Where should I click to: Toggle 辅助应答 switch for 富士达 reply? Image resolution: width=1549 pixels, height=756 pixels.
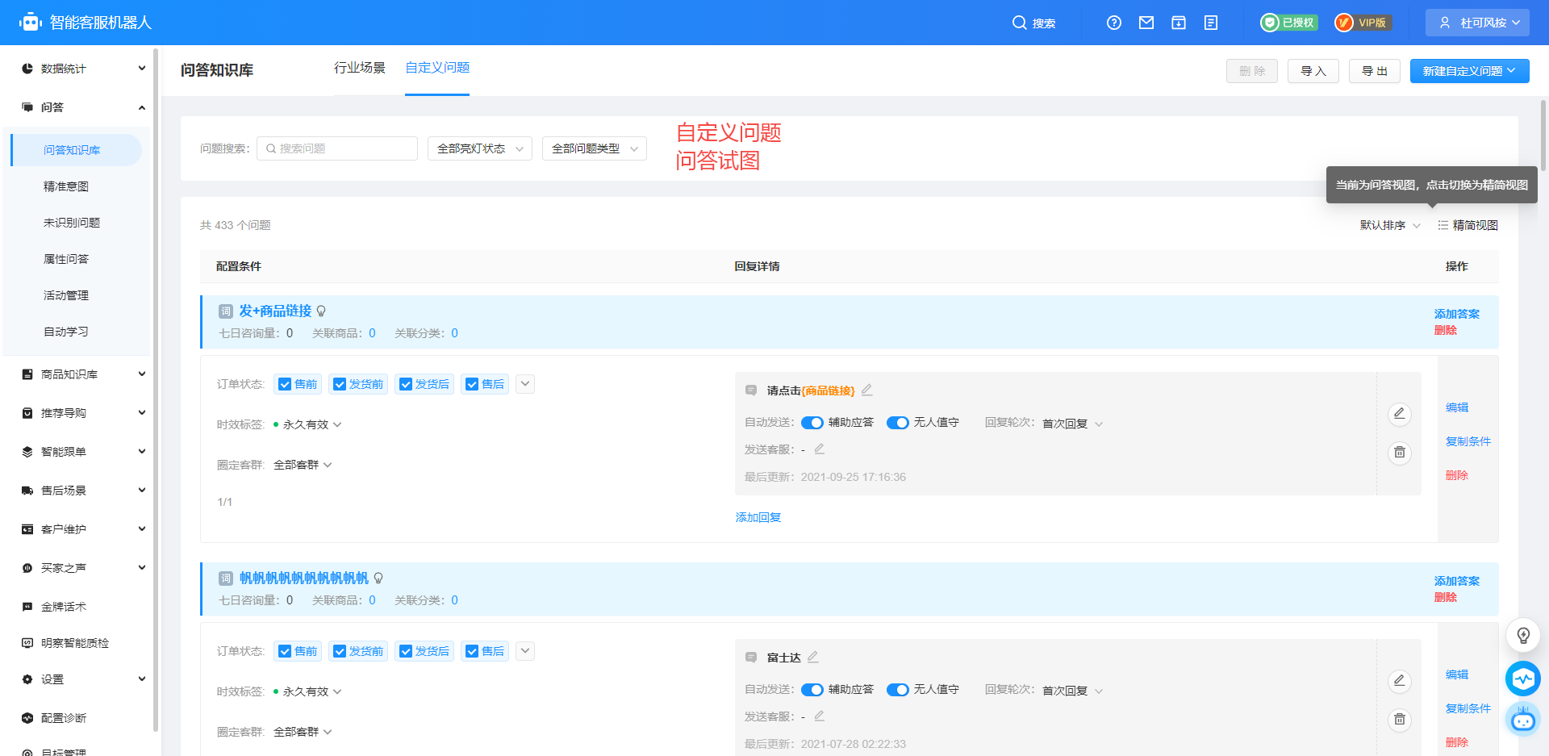812,690
